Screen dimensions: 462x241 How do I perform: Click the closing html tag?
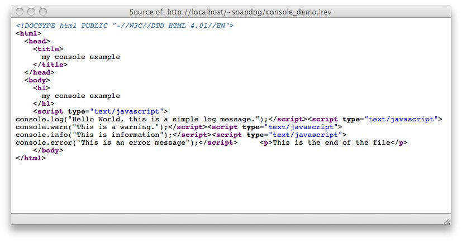tap(31, 158)
